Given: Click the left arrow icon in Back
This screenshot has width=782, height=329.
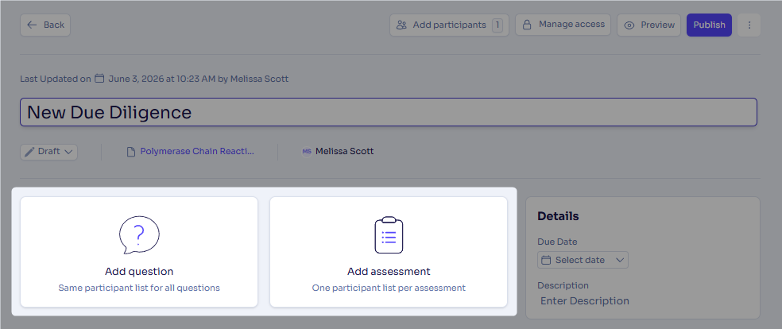Looking at the screenshot, I should pyautogui.click(x=32, y=25).
